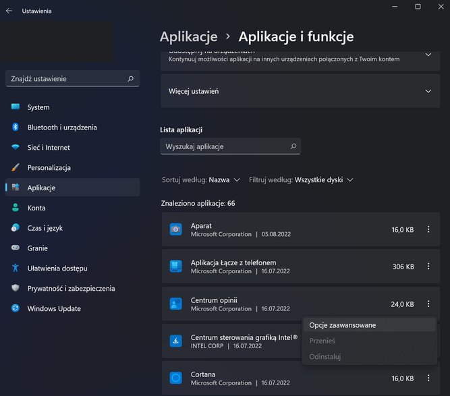This screenshot has height=396, width=450.
Task: Expand the Więcej ustawień section
Action: coord(300,91)
